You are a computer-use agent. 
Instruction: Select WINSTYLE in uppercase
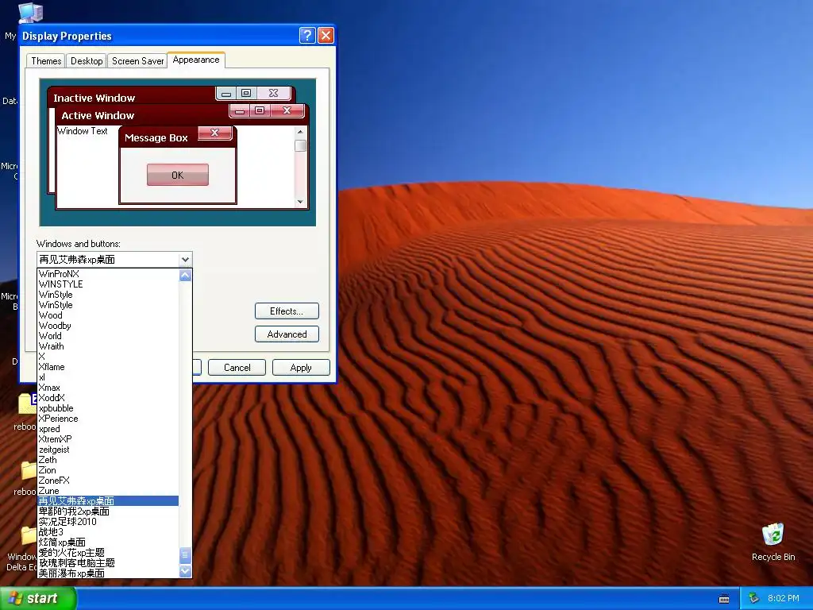pos(108,284)
